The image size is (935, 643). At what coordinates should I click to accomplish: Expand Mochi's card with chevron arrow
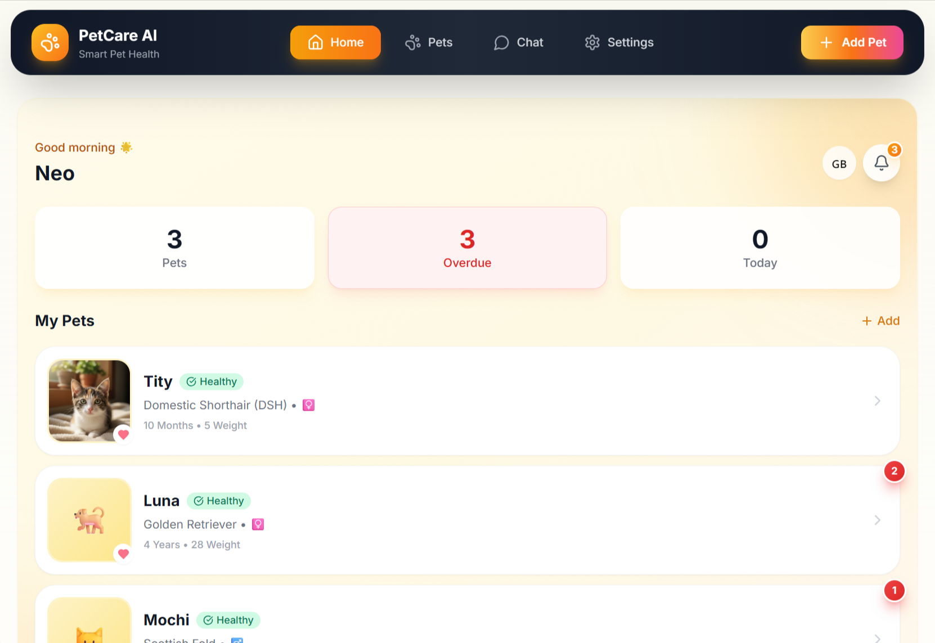pyautogui.click(x=878, y=638)
